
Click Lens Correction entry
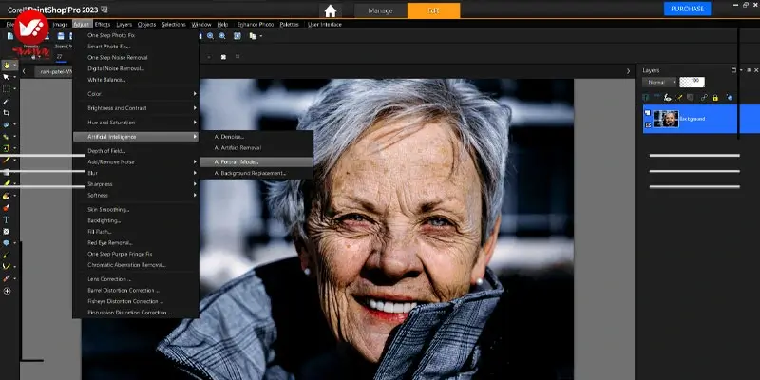(x=136, y=279)
